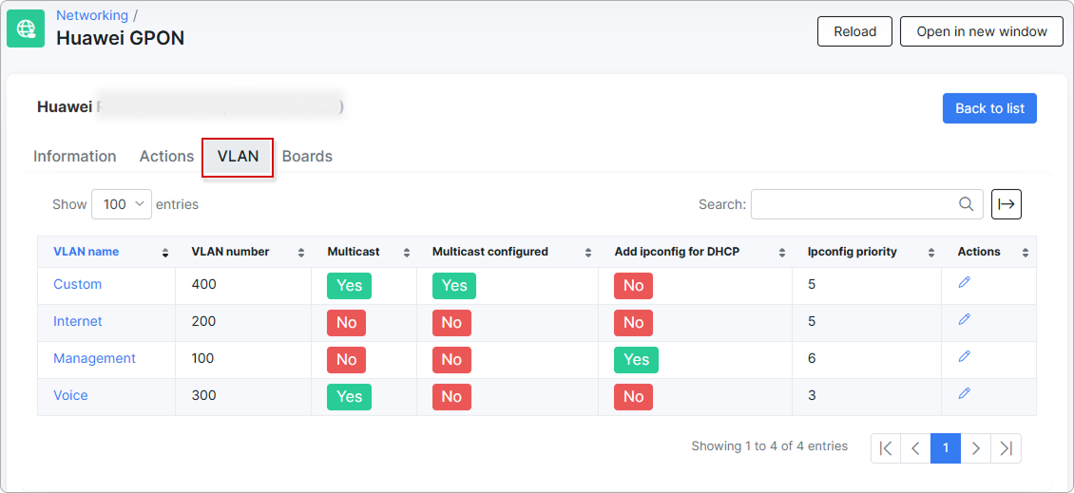Click the edit pencil for Custom VLAN

[964, 283]
